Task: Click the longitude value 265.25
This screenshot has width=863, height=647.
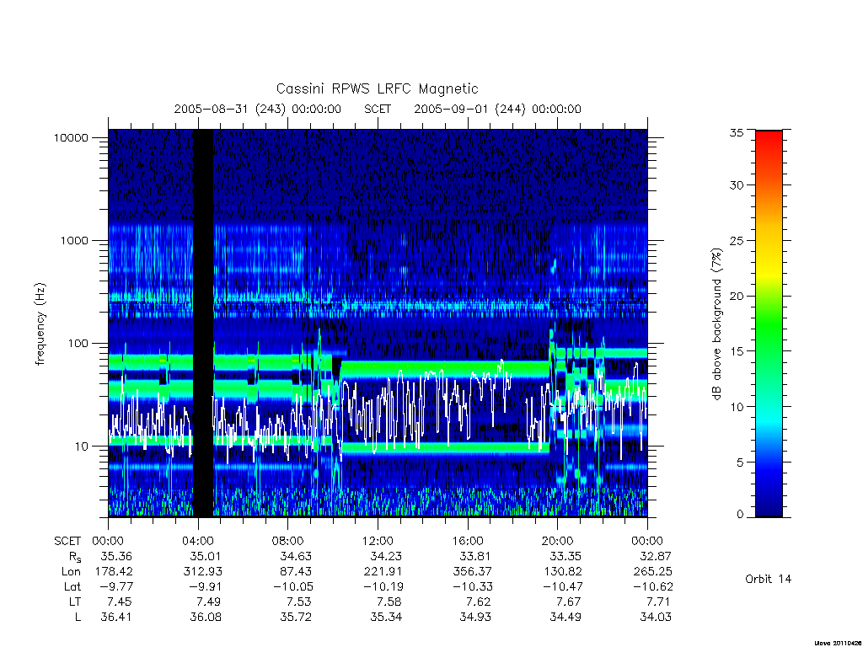Action: tap(653, 572)
